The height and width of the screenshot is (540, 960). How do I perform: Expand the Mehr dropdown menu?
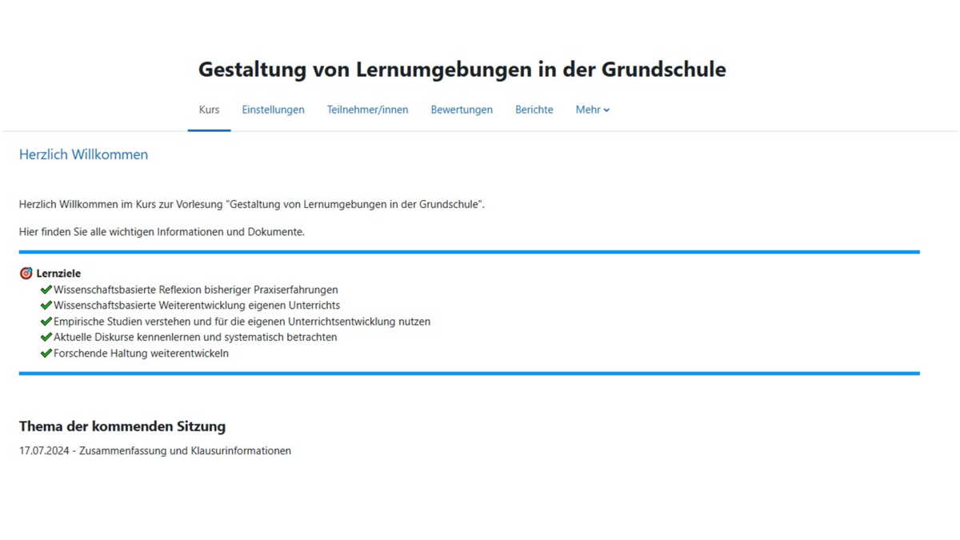[x=592, y=110]
